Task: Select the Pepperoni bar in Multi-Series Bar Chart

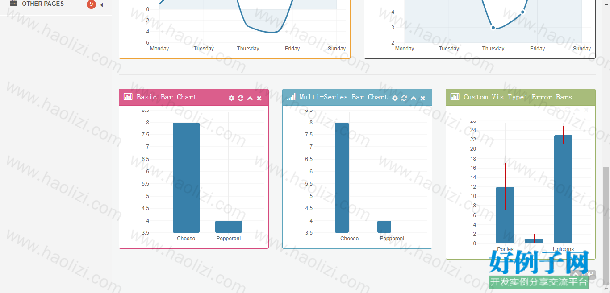Action: tap(384, 227)
